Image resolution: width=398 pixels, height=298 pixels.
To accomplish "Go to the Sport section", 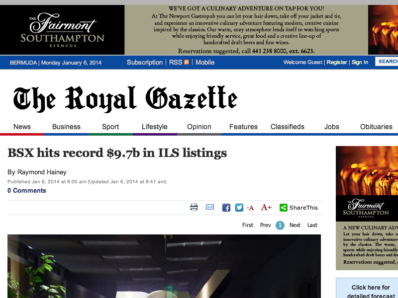I will pyautogui.click(x=110, y=127).
